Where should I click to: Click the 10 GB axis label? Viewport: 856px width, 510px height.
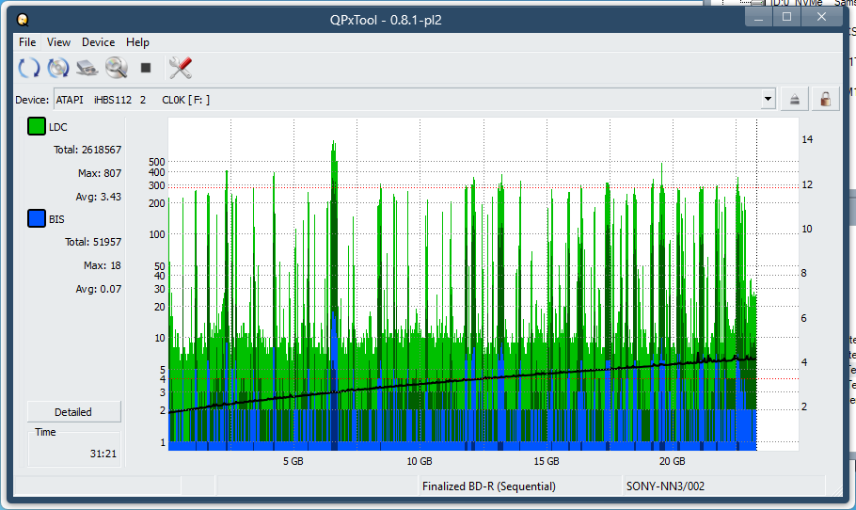tap(420, 461)
